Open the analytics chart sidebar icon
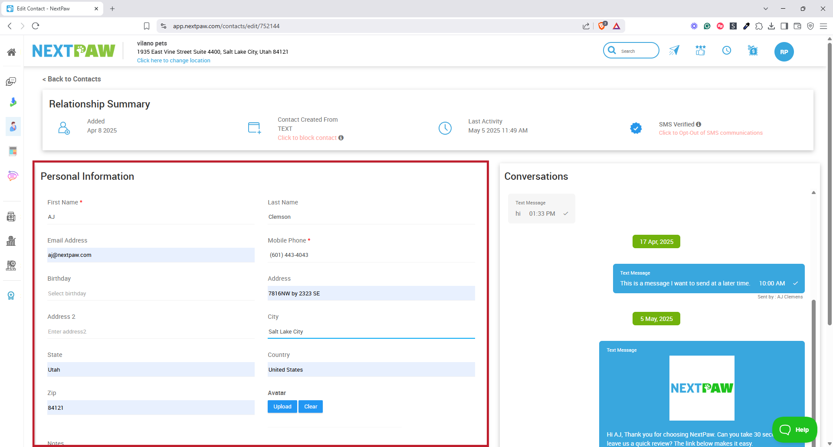833x447 pixels. click(11, 241)
